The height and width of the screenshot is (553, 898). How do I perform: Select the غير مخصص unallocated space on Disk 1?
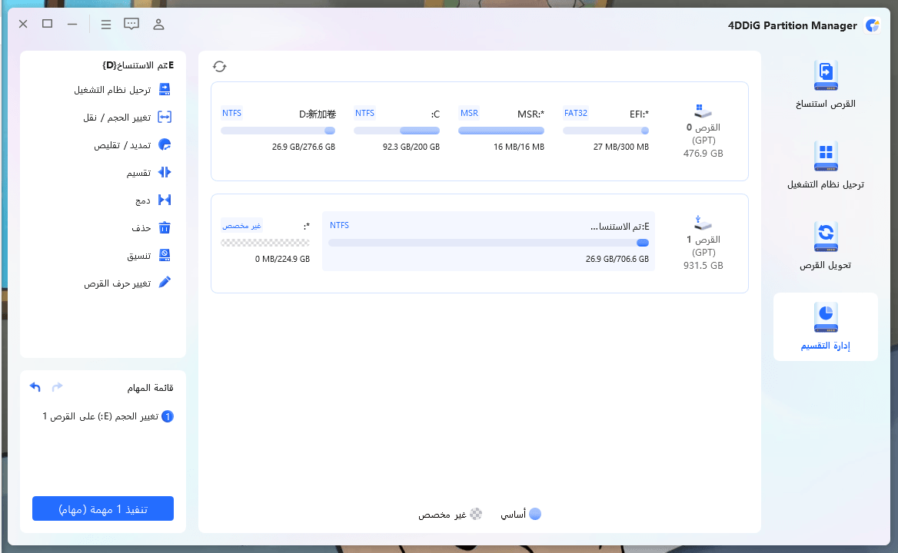[x=265, y=242]
